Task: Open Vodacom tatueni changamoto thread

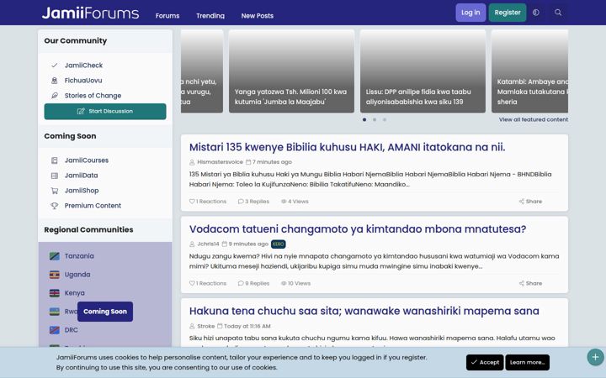Action: pos(358,229)
